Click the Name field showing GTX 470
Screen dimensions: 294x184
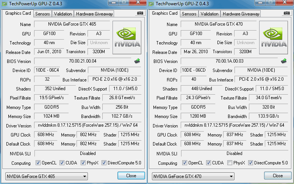click(x=219, y=24)
